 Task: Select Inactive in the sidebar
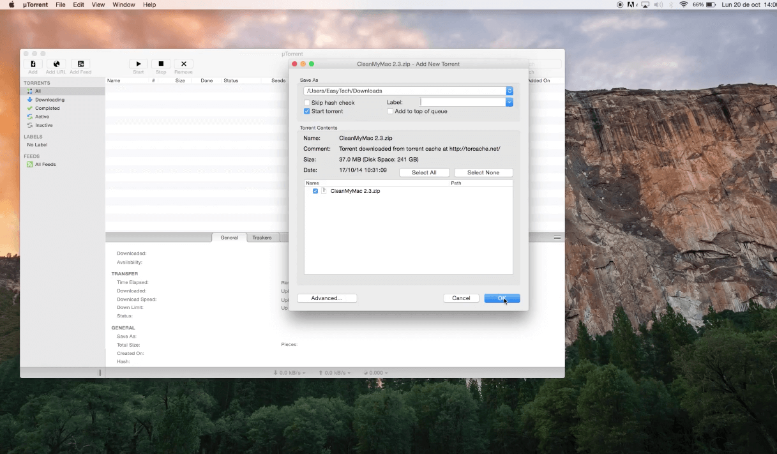[x=63, y=125]
